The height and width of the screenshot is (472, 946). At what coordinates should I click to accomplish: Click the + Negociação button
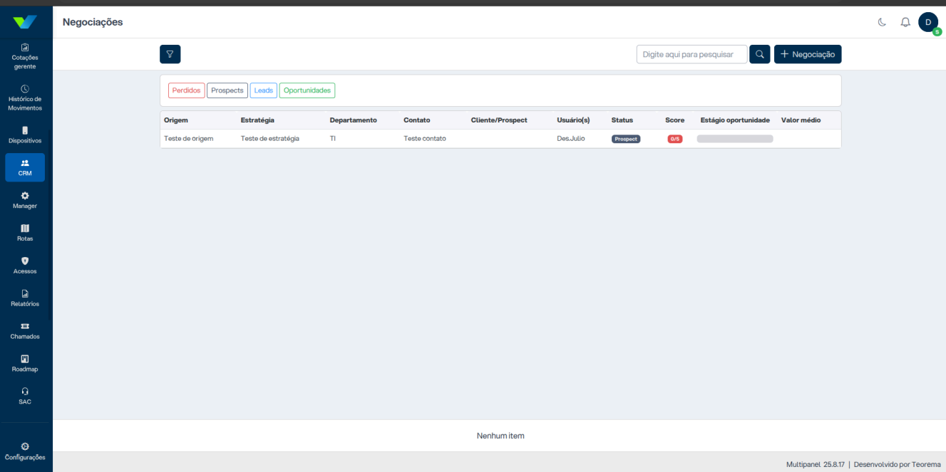point(808,54)
